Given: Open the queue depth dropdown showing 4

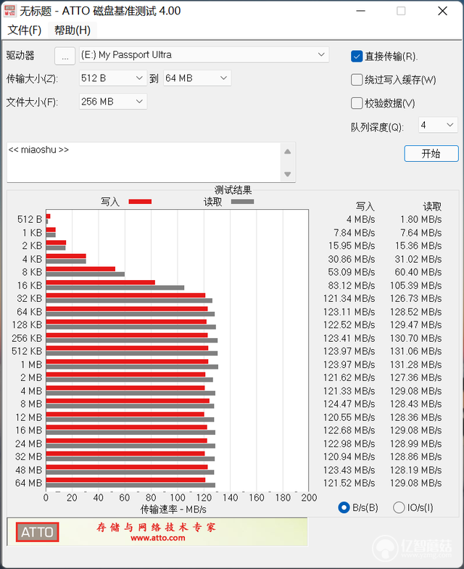Looking at the screenshot, I should (438, 125).
